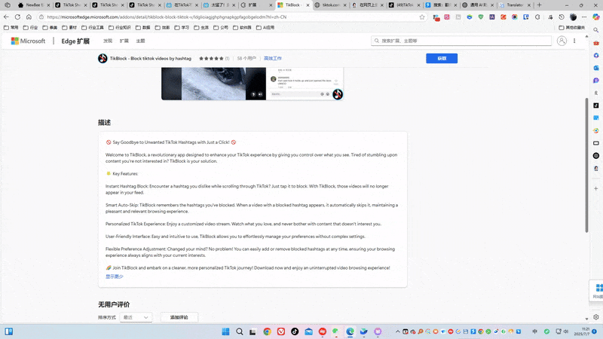Viewport: 603px width, 339px height.
Task: Click the scroll-down arrow of page scrollbar
Action: [x=586, y=319]
